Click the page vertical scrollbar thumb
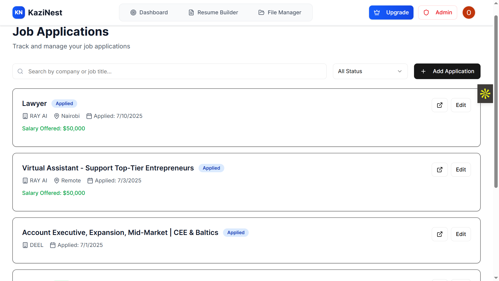The image size is (499, 281). [x=496, y=101]
